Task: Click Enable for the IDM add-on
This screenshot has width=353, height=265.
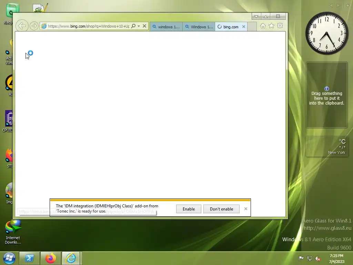Action: [189, 209]
